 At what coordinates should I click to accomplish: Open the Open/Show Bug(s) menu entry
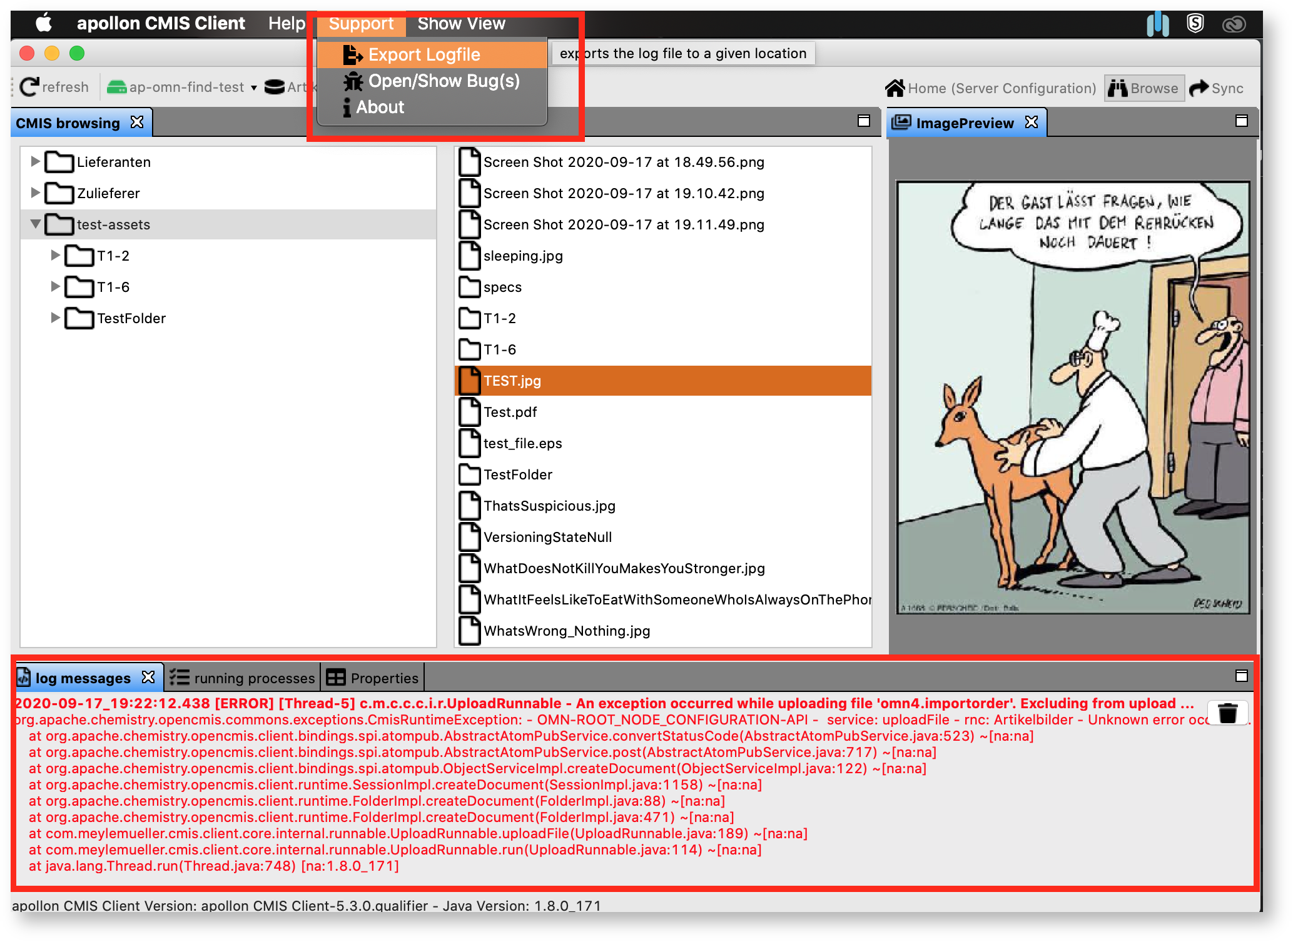click(x=443, y=81)
